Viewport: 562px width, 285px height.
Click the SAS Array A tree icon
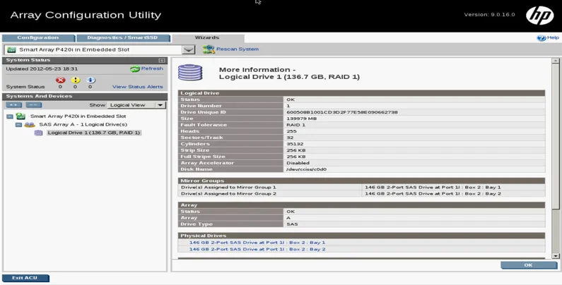(30, 124)
